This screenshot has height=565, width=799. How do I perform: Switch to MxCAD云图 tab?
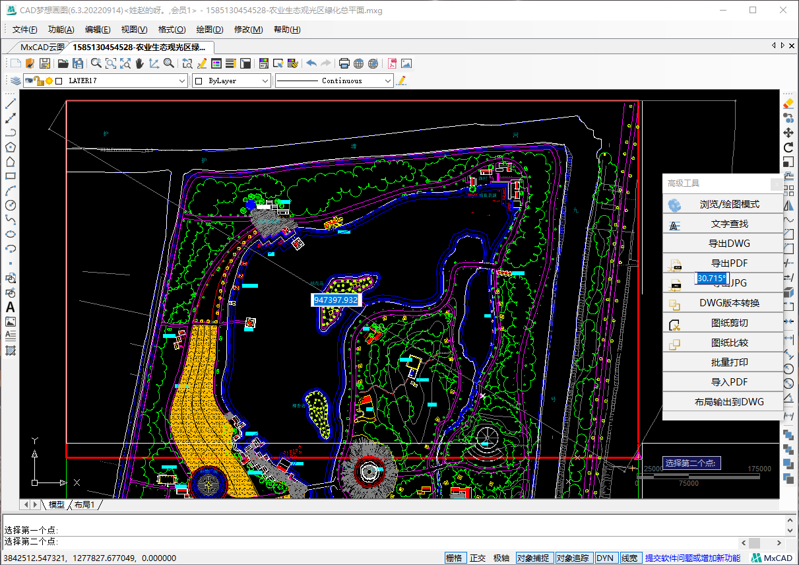[x=43, y=47]
